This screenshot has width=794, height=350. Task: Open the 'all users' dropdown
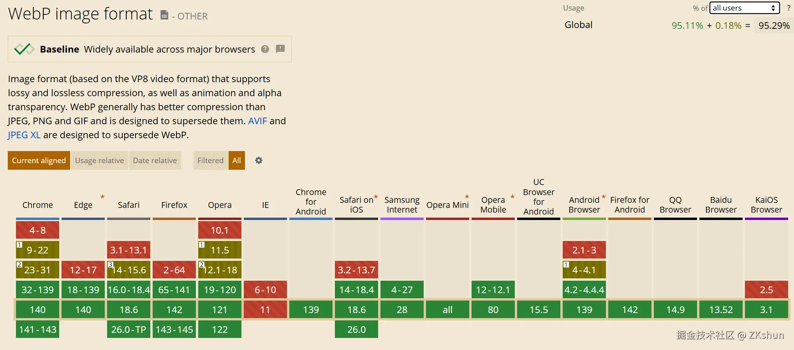pyautogui.click(x=744, y=8)
